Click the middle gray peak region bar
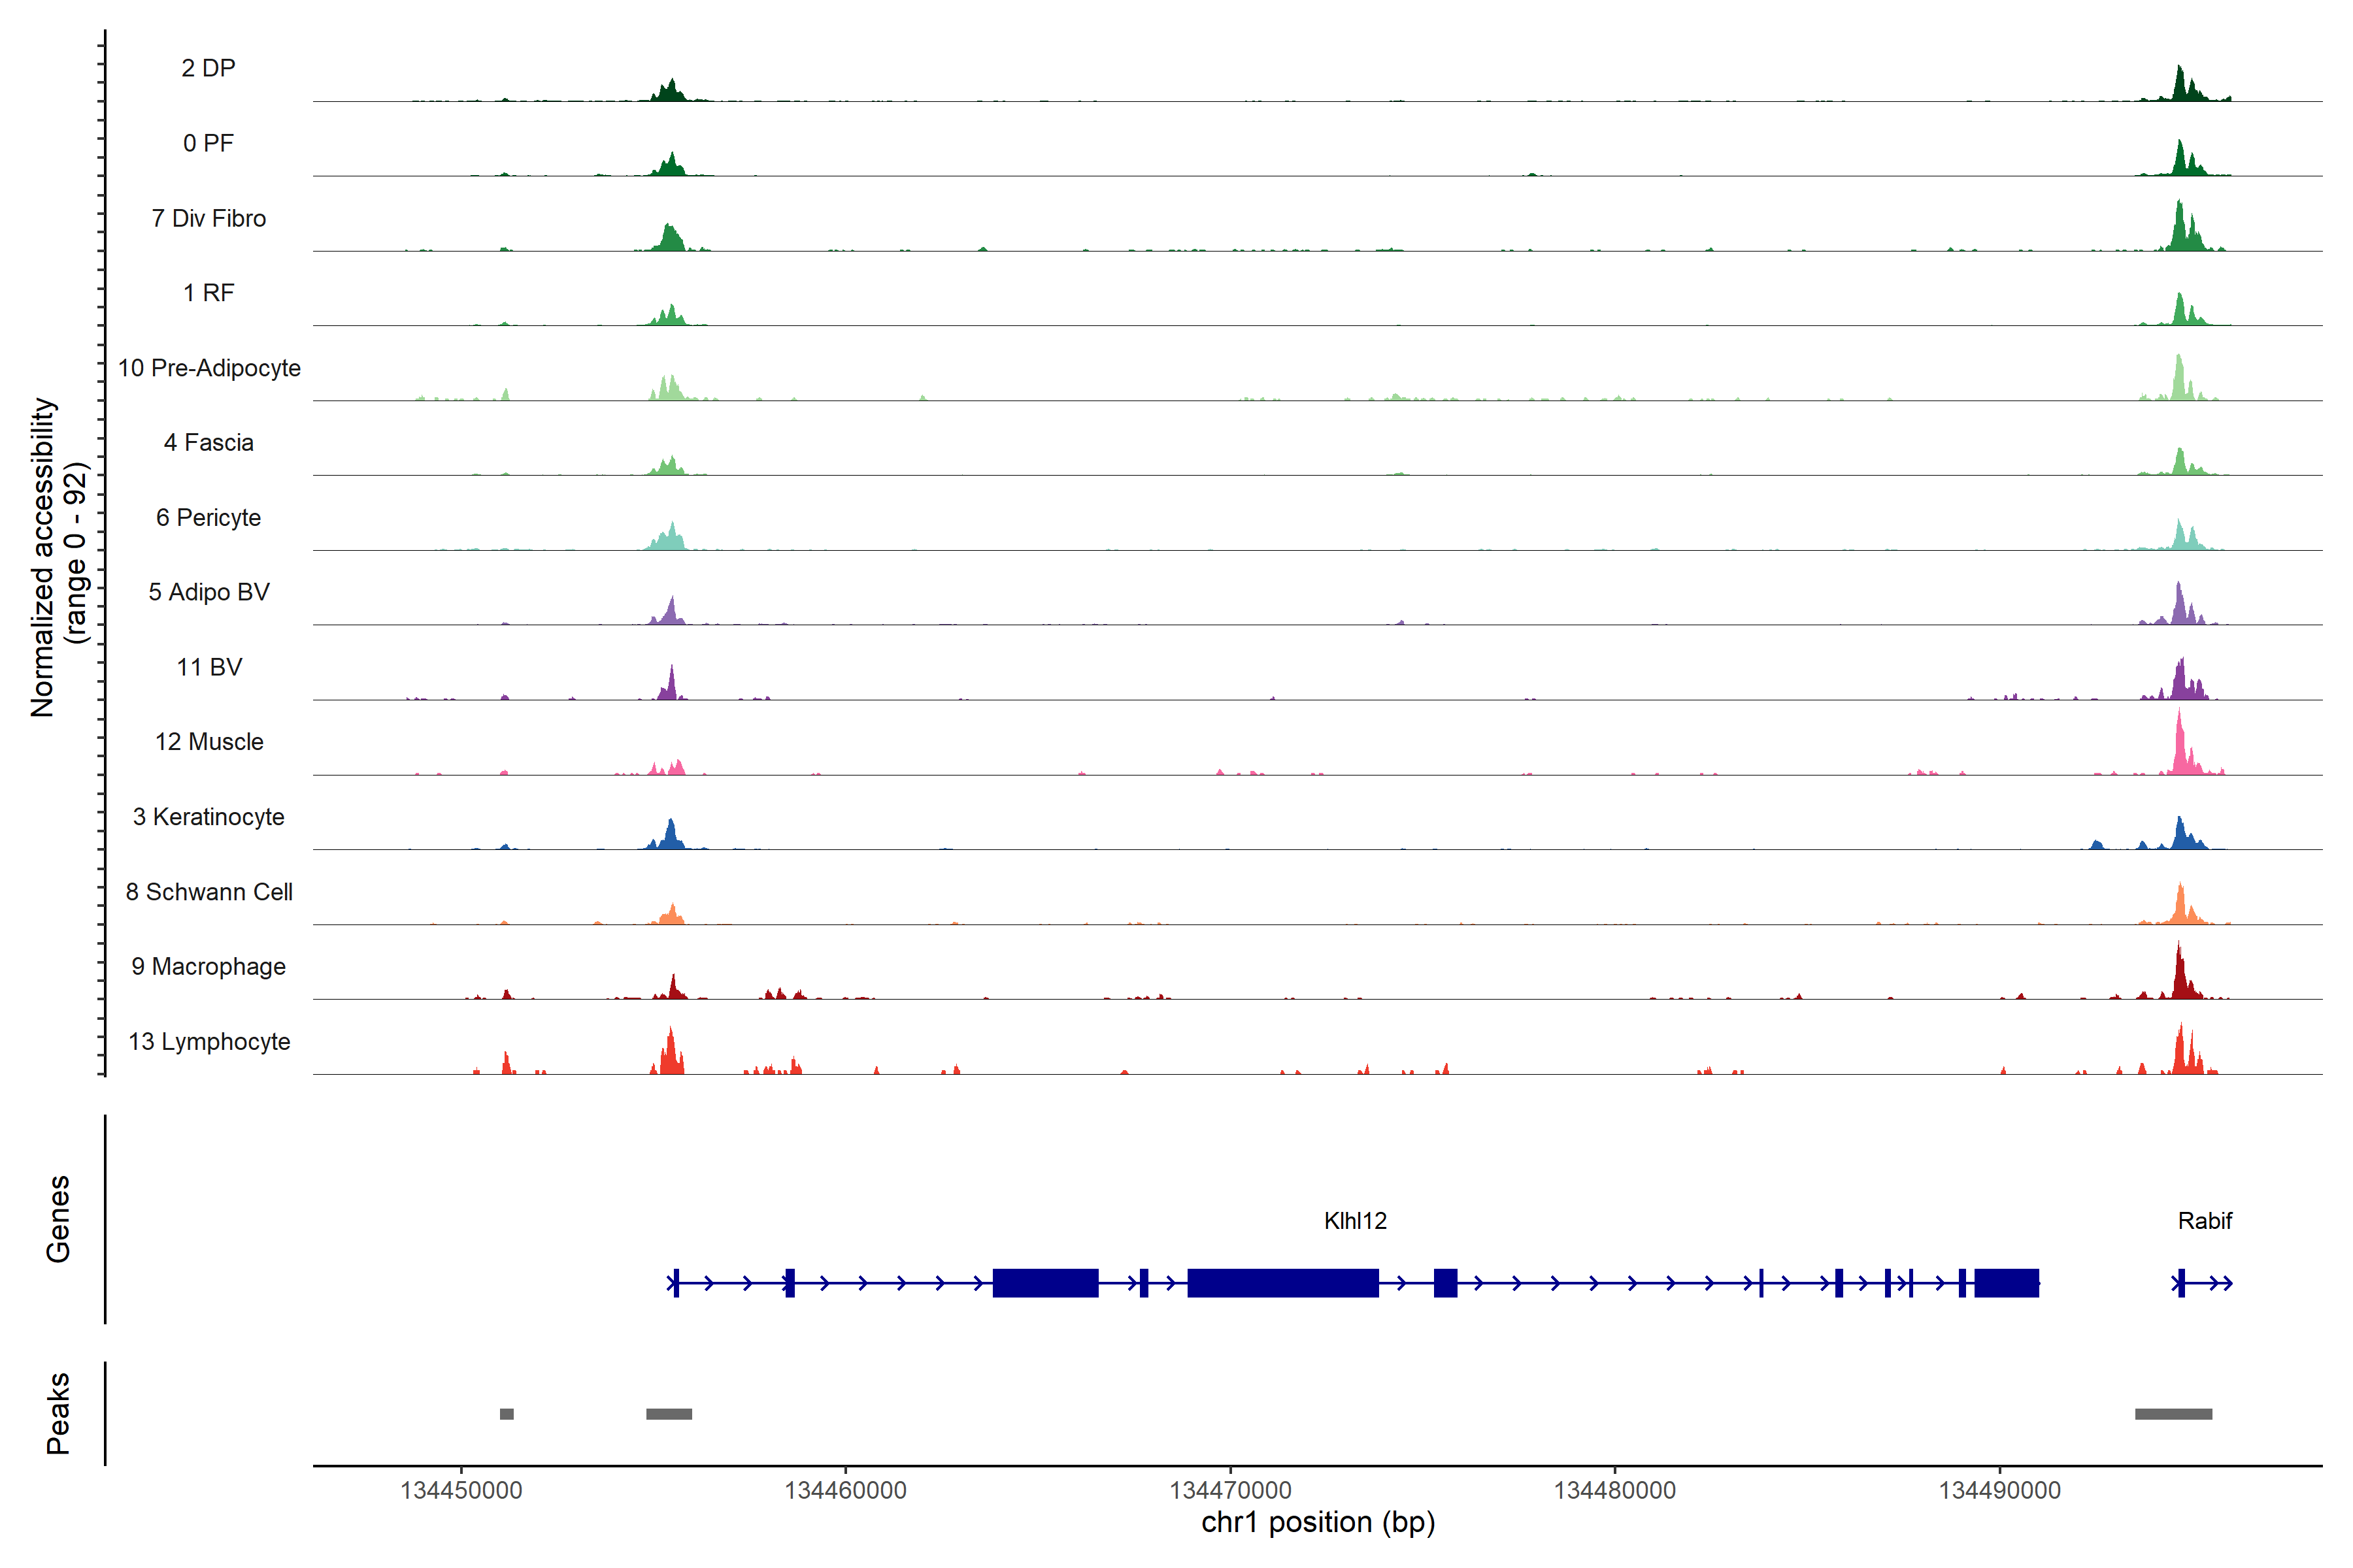 pyautogui.click(x=668, y=1414)
